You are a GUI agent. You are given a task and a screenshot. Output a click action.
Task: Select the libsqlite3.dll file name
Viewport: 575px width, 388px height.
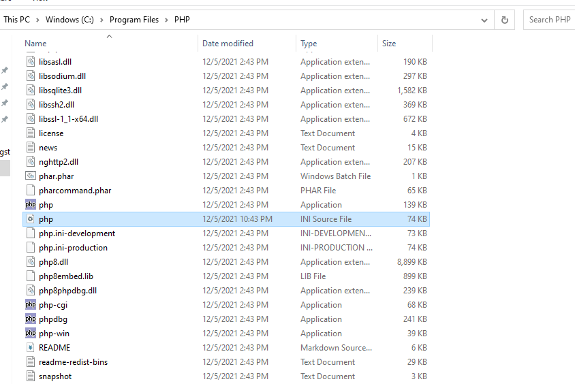60,90
